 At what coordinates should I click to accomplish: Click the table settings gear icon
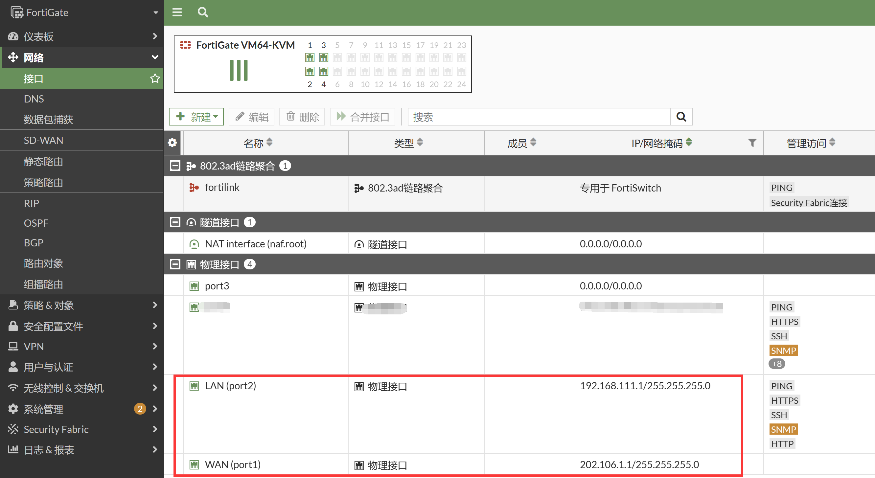[173, 143]
